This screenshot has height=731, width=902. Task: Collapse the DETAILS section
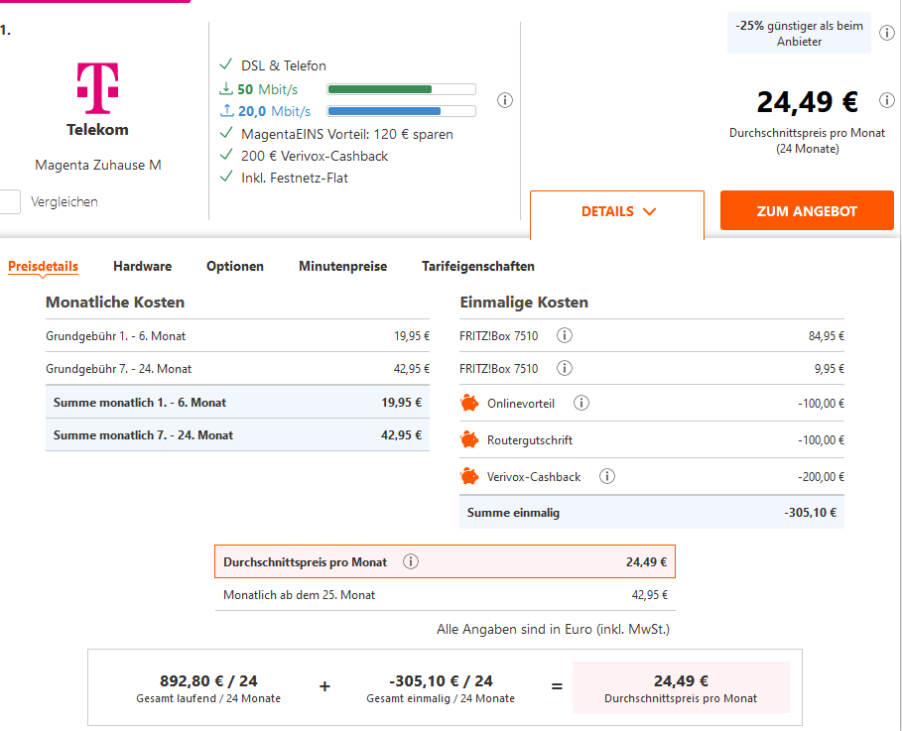(x=617, y=211)
